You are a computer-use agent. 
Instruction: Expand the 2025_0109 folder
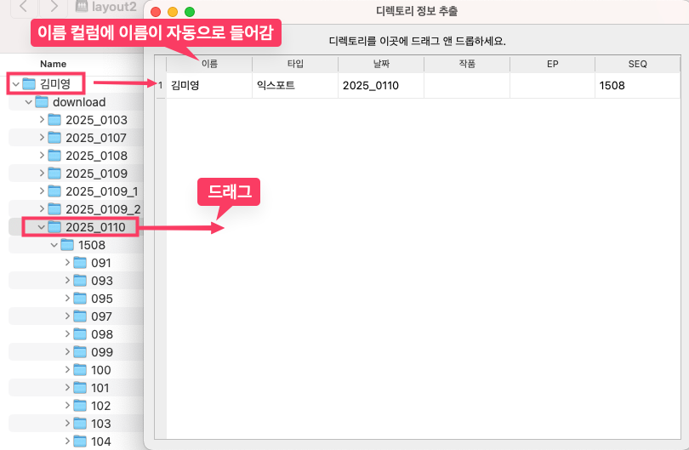[42, 174]
